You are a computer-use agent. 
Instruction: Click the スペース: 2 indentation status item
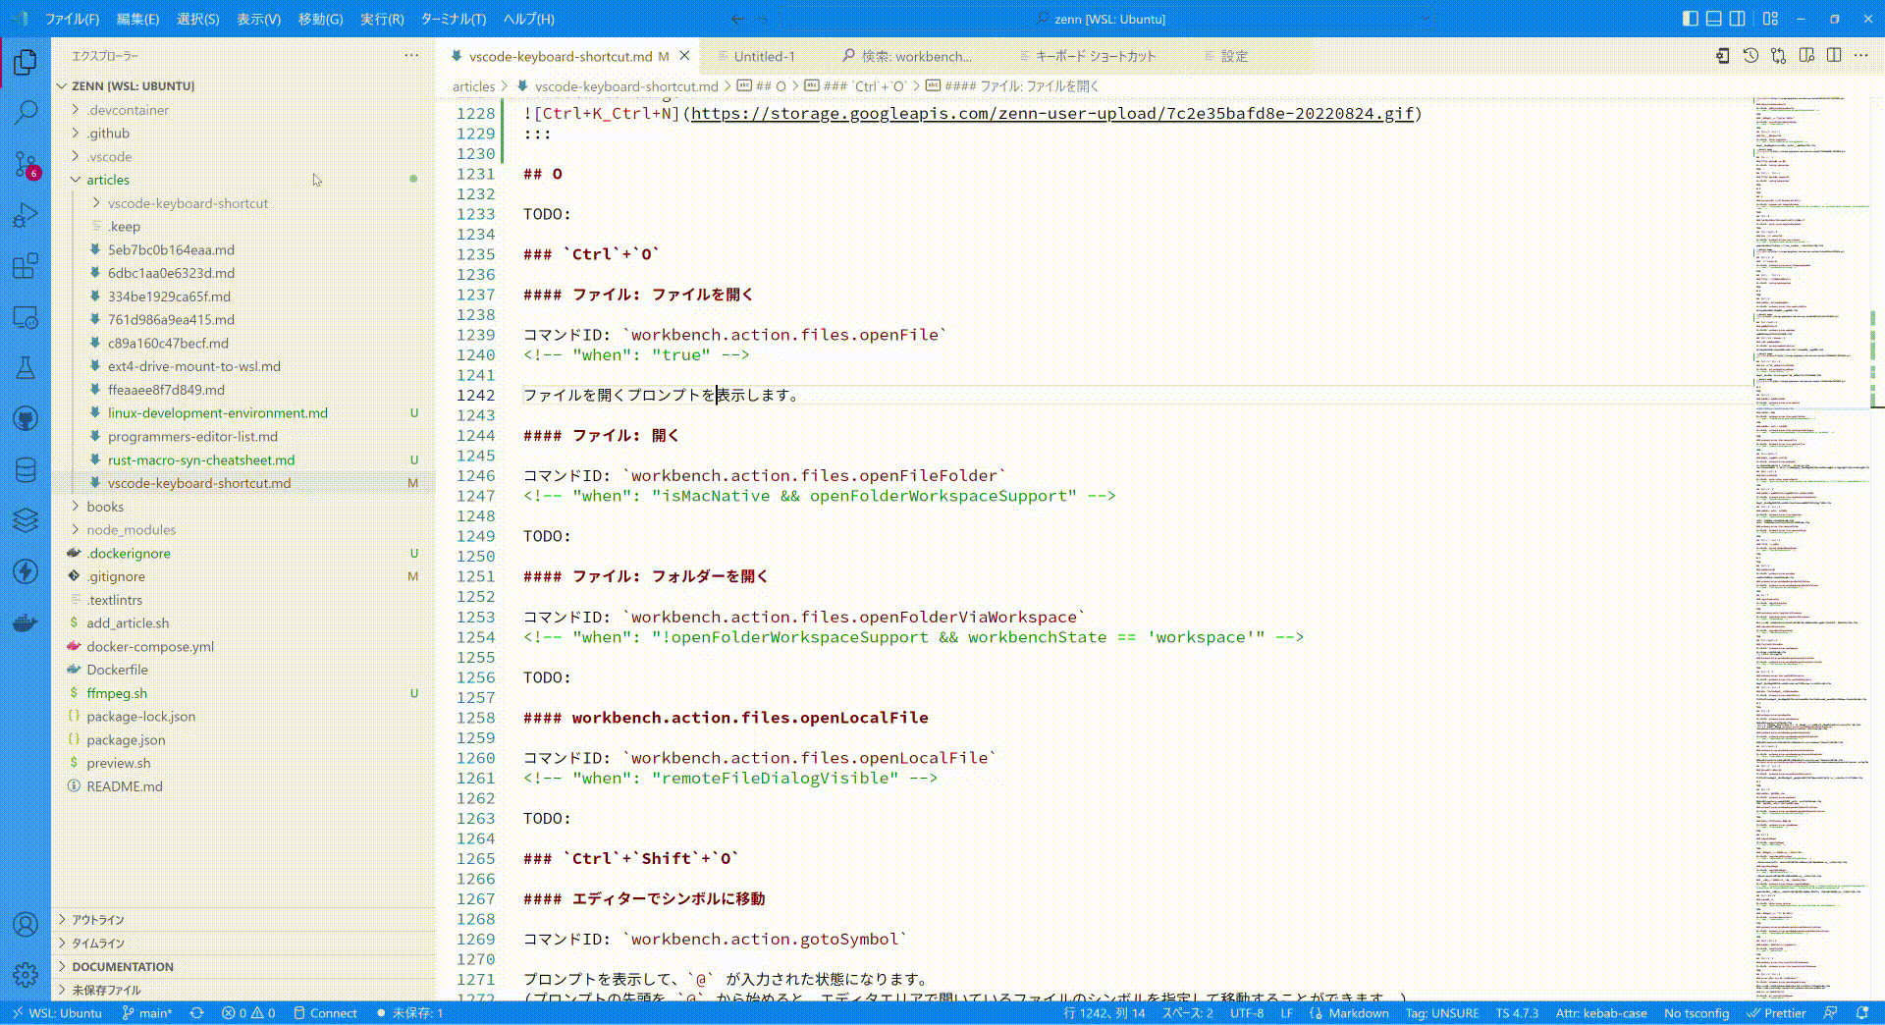[x=1187, y=1013]
